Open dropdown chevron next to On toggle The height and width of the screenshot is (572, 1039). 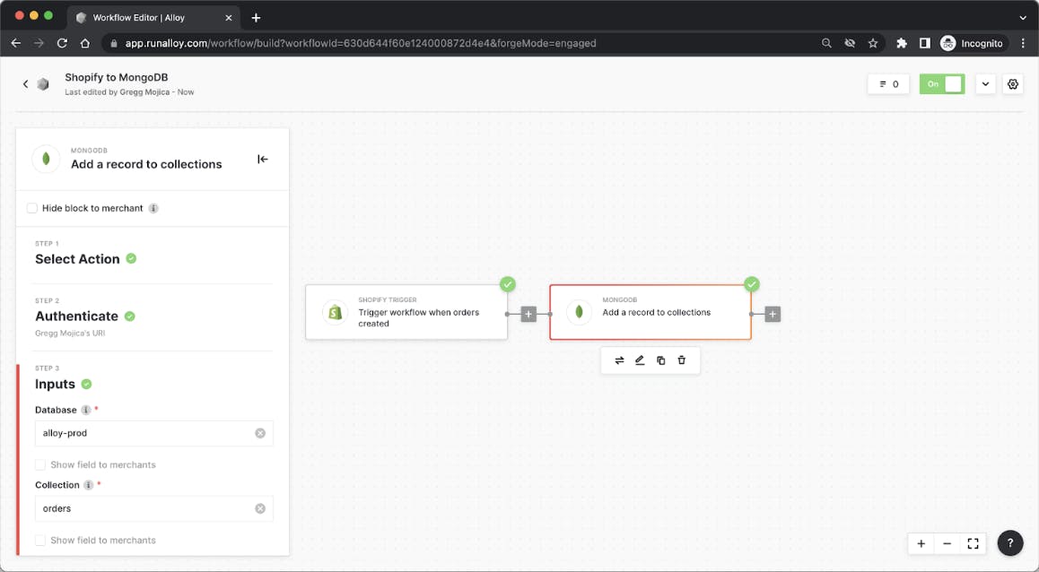click(x=985, y=84)
